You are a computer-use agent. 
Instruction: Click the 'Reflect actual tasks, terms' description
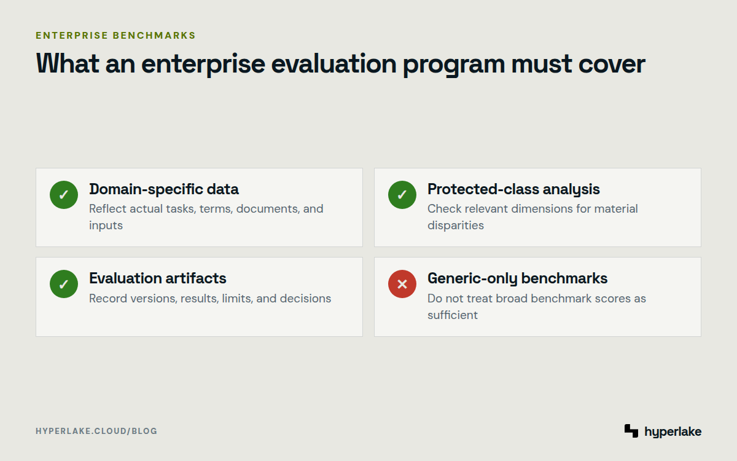point(206,217)
